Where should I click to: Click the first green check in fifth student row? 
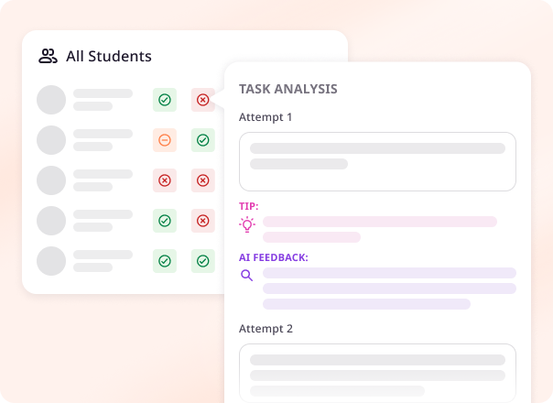[x=165, y=261]
